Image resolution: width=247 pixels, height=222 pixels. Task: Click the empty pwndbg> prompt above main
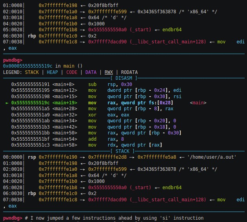[x=13, y=60]
